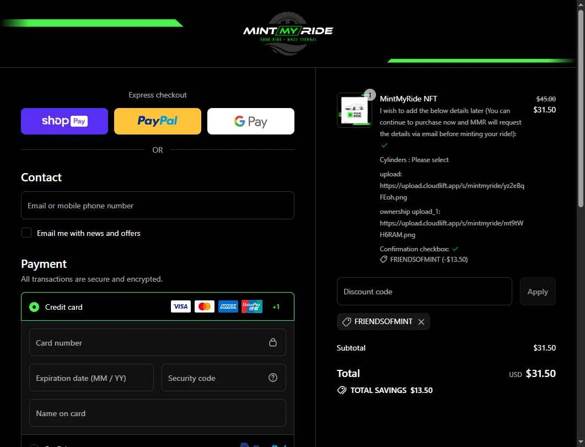Focus the Security code field
The height and width of the screenshot is (447, 585).
tap(224, 378)
